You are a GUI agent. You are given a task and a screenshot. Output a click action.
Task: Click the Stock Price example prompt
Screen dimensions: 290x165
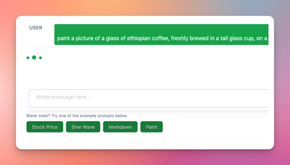coord(45,127)
